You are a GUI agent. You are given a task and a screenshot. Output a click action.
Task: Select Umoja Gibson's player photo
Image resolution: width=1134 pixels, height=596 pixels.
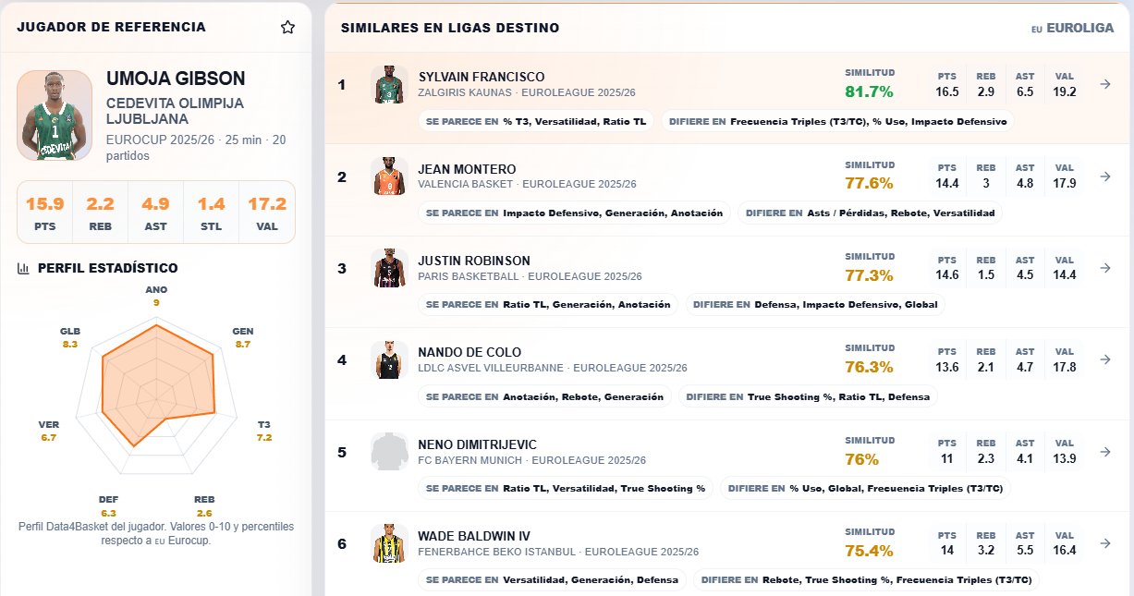point(55,116)
